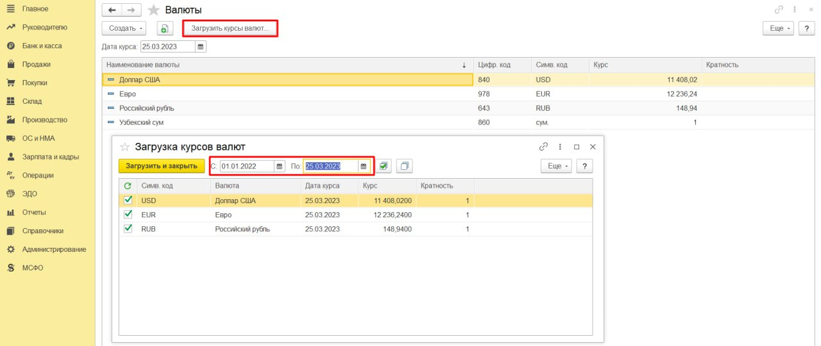
Task: Sort by Наименование валюты column header
Action: [287, 65]
